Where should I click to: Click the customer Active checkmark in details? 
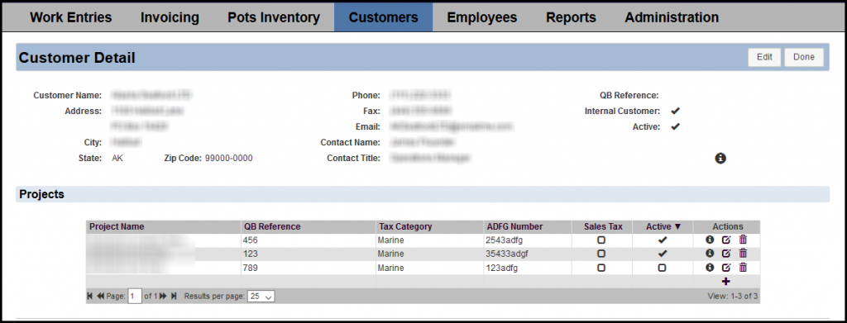pos(675,127)
